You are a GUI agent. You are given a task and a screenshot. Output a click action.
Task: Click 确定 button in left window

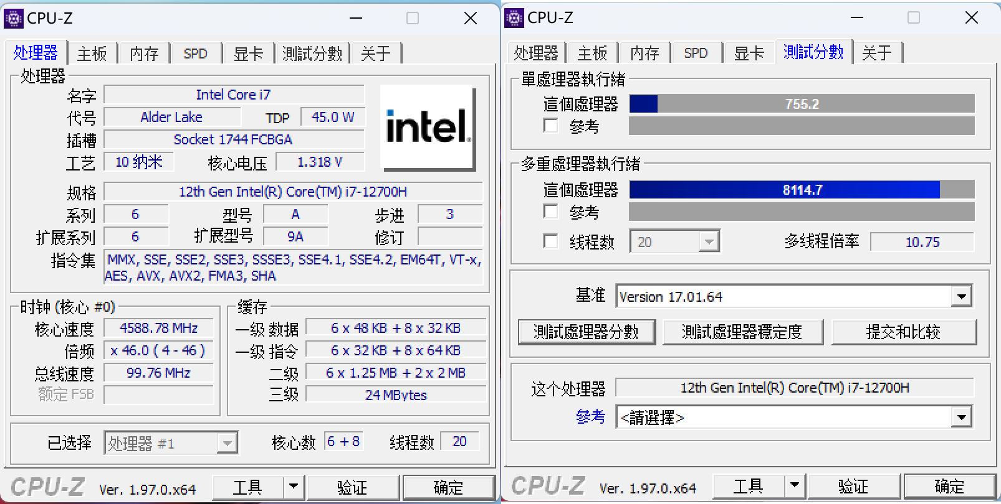(x=449, y=487)
